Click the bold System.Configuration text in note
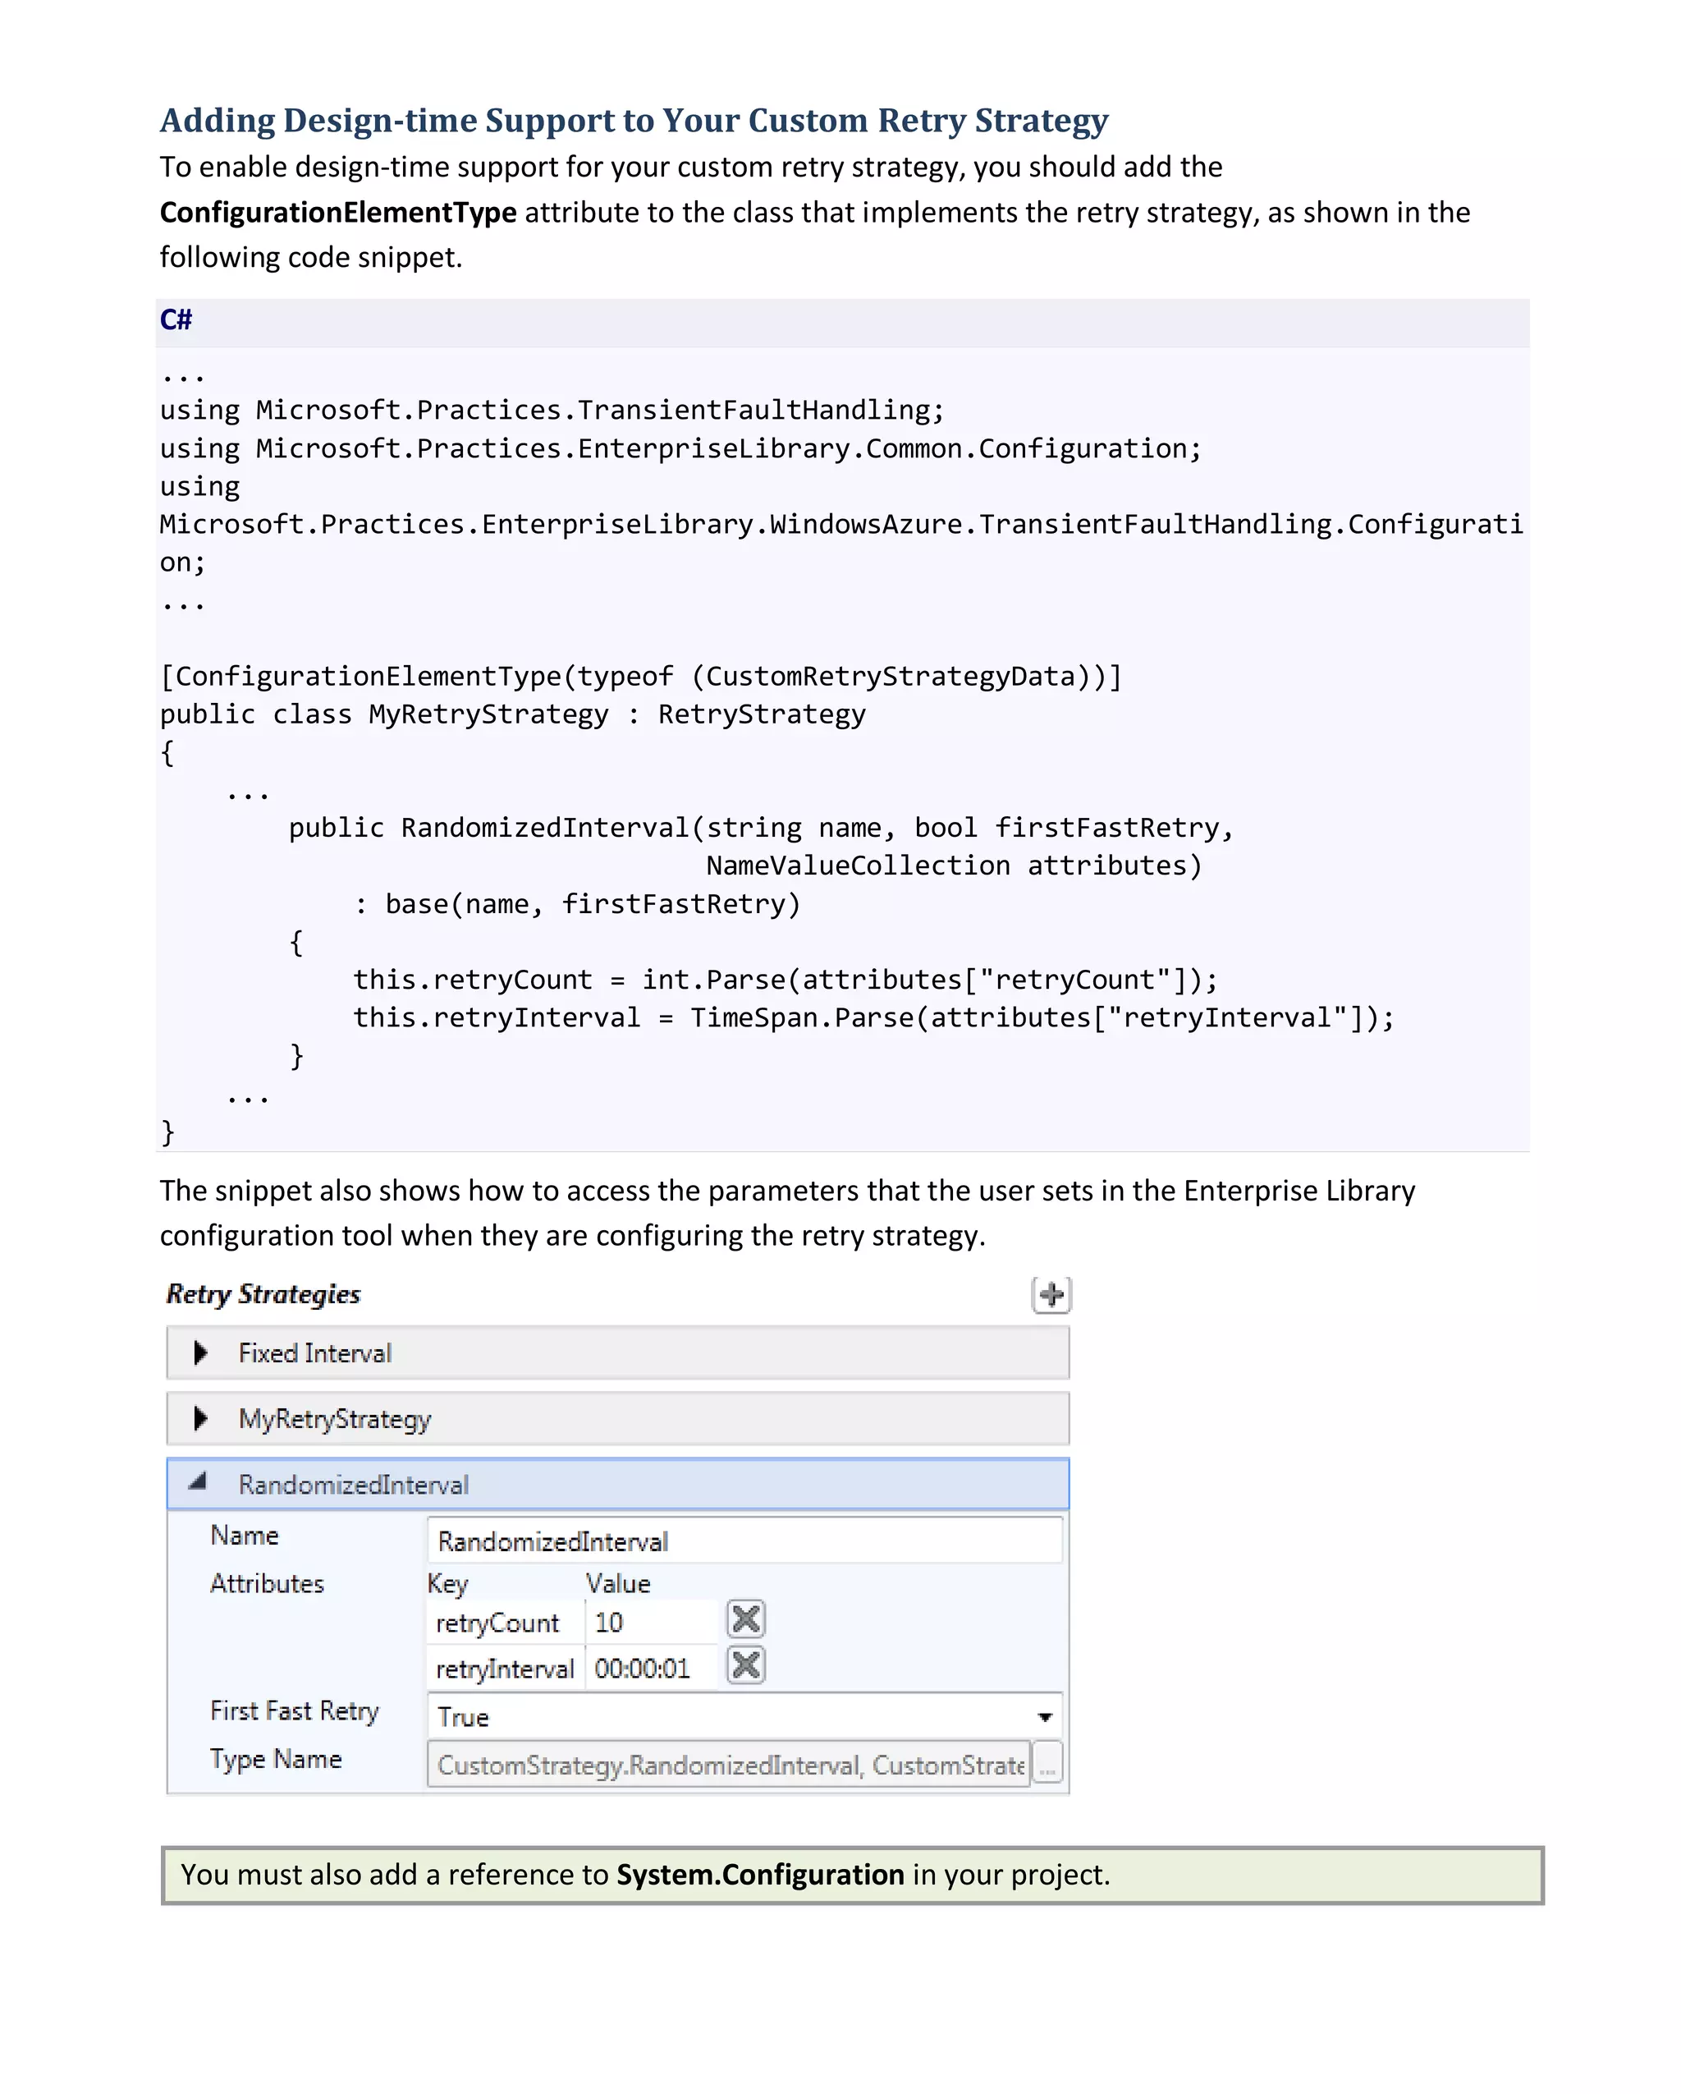The height and width of the screenshot is (2094, 1681). click(x=760, y=1875)
